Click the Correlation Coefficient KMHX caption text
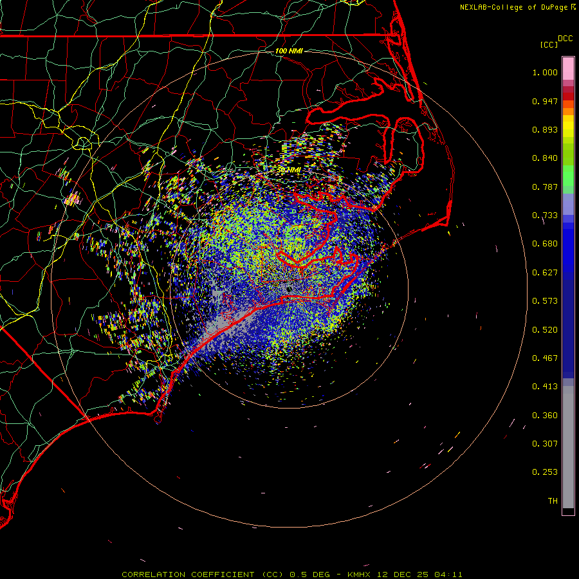Image resolution: width=579 pixels, height=579 pixels. coord(291,574)
